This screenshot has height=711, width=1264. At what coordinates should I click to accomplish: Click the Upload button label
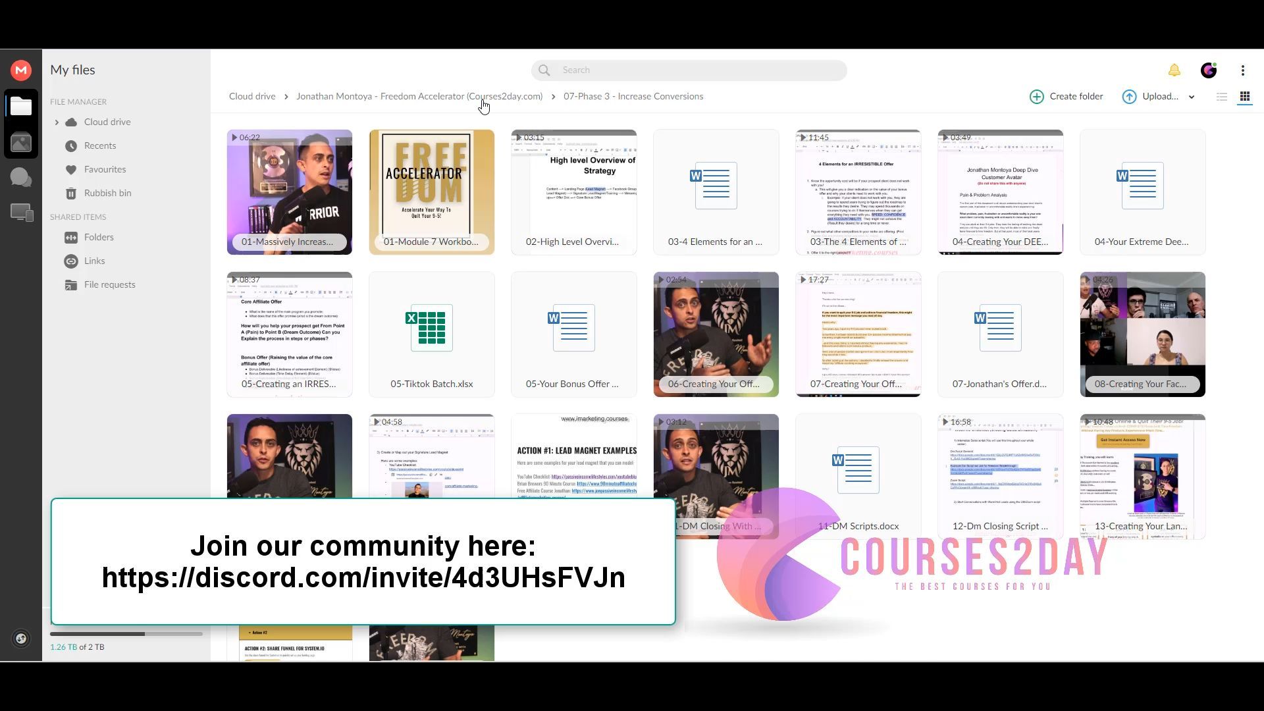tap(1160, 97)
